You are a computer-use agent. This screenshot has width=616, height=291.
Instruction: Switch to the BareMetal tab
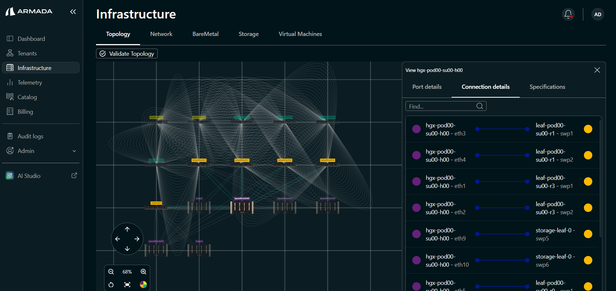click(205, 34)
